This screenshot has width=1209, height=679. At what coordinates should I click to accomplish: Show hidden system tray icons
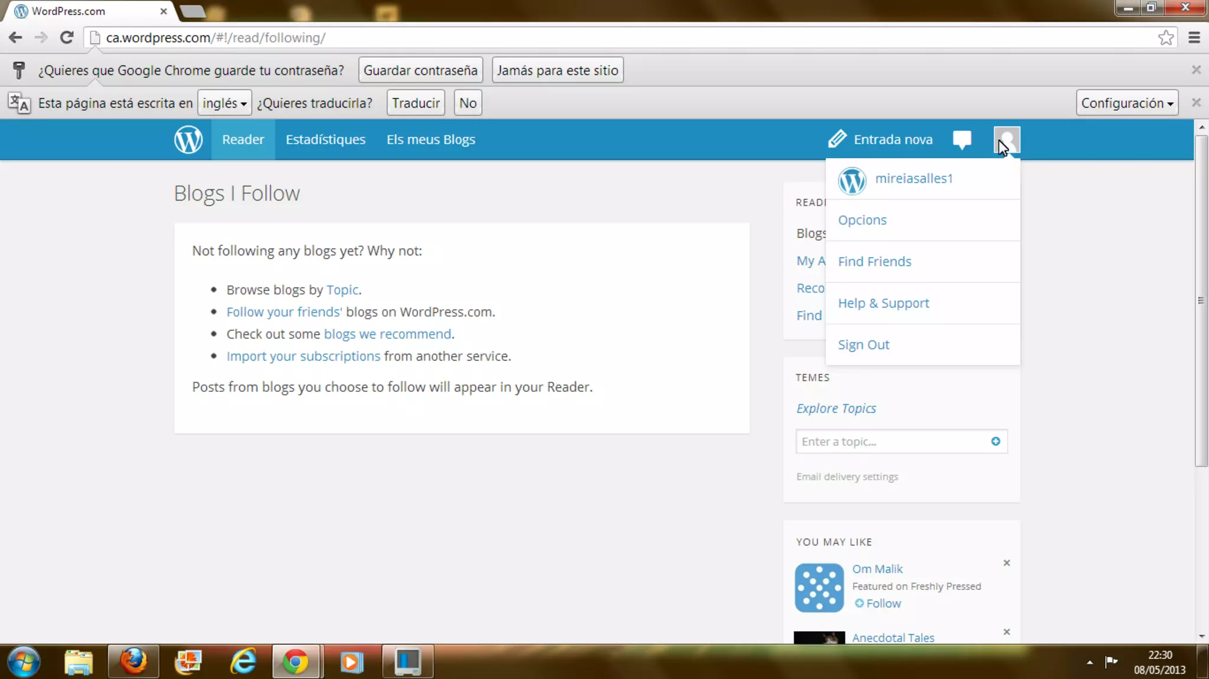tap(1089, 662)
